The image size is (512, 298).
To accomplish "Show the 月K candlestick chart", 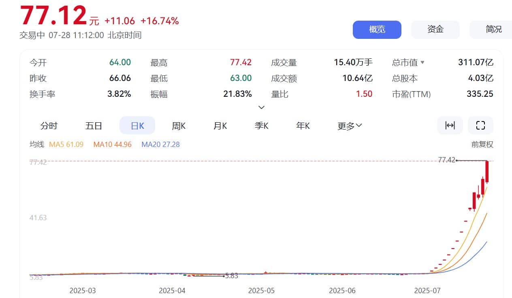I will pyautogui.click(x=220, y=126).
